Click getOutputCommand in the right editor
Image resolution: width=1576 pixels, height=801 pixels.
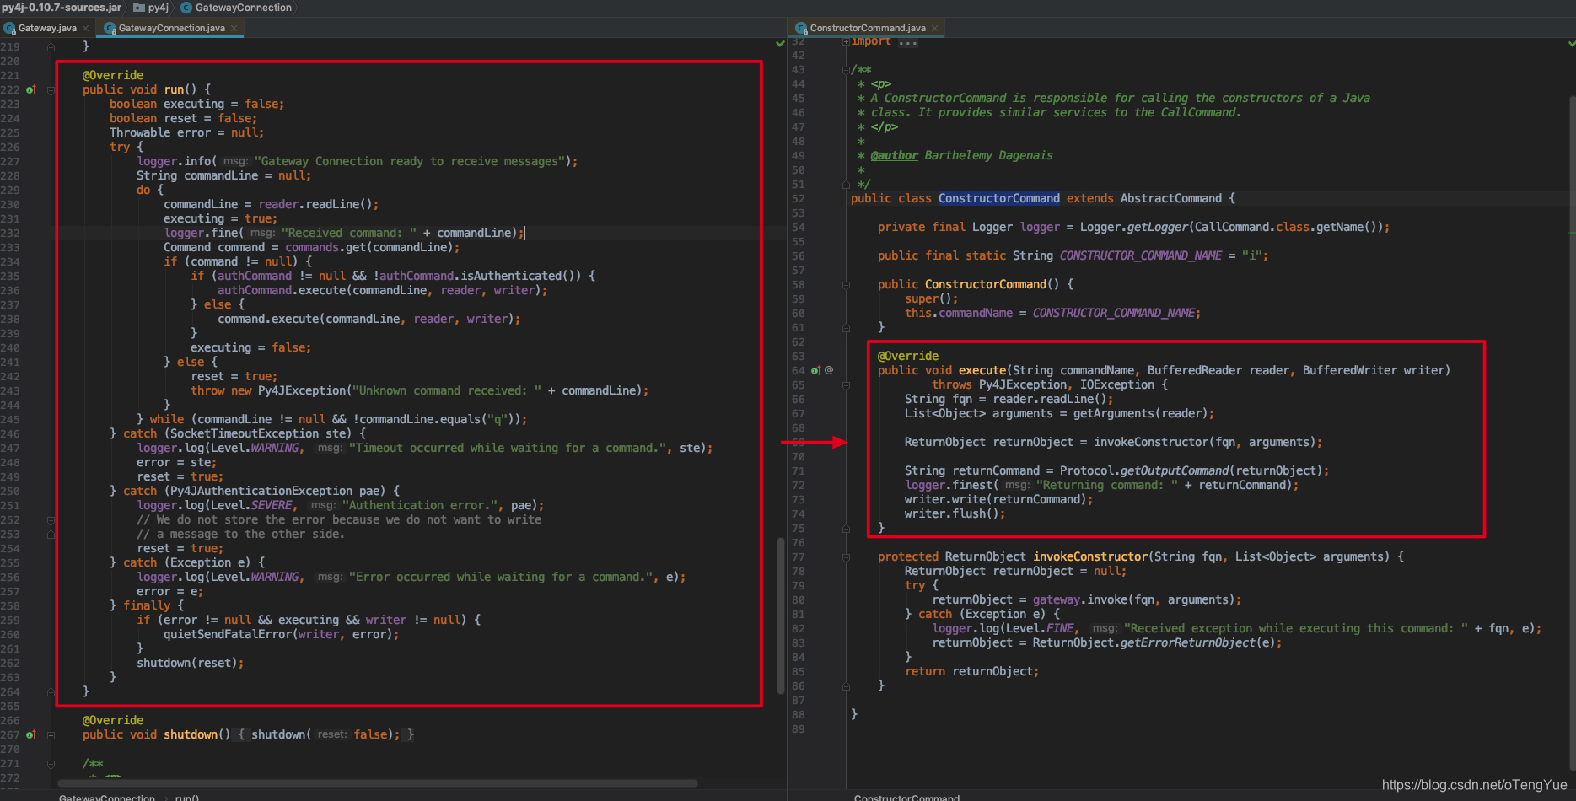click(1174, 470)
